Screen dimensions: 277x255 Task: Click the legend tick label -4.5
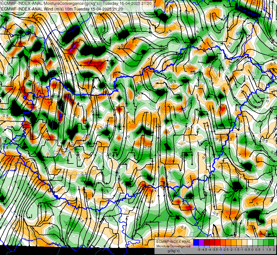click(x=204, y=250)
